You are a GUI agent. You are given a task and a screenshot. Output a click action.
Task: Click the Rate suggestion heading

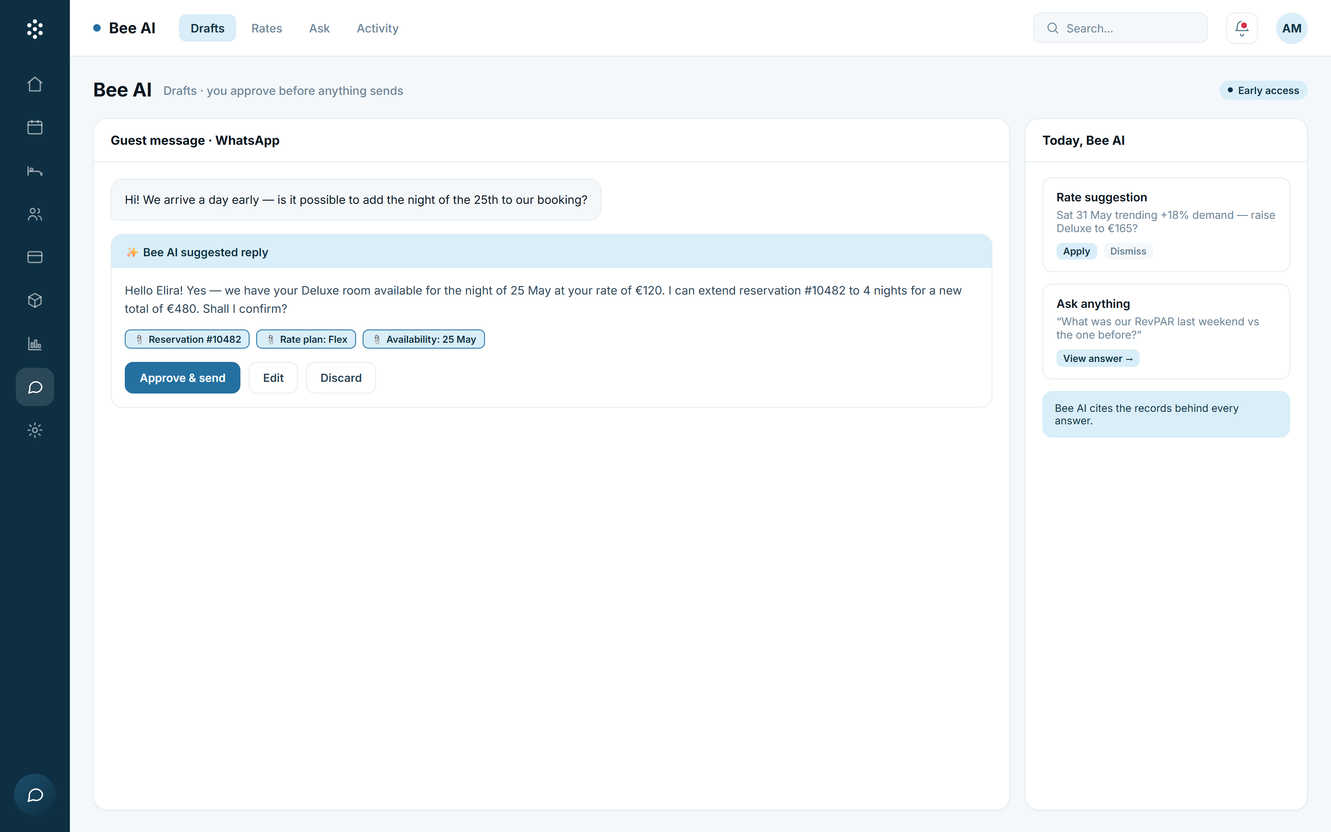click(x=1102, y=197)
